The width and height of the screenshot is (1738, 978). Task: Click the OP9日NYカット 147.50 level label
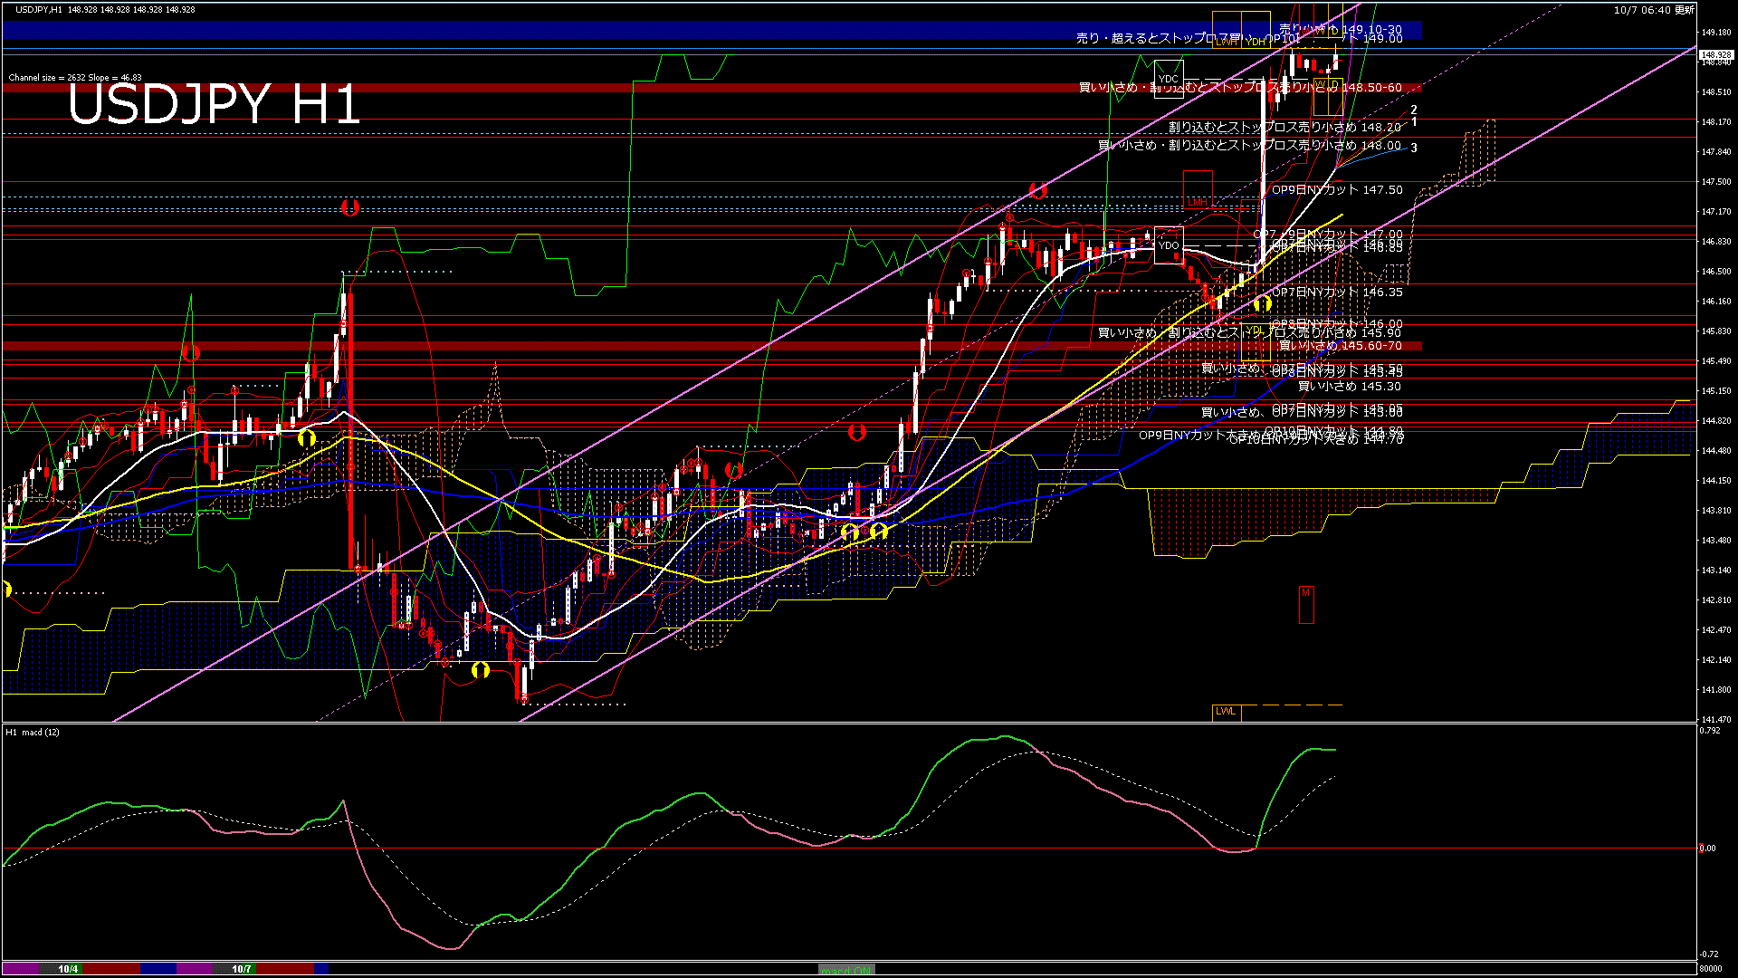[x=1337, y=190]
